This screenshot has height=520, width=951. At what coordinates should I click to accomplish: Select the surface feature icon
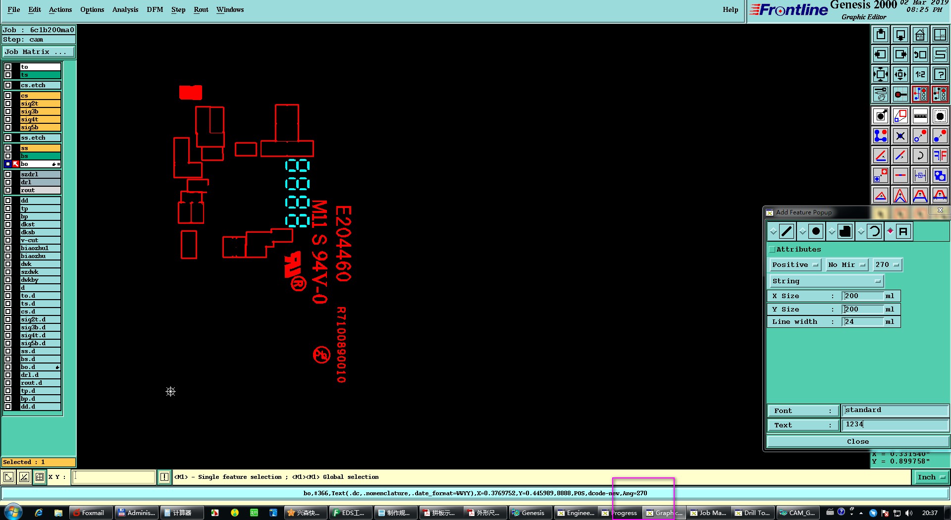point(845,231)
